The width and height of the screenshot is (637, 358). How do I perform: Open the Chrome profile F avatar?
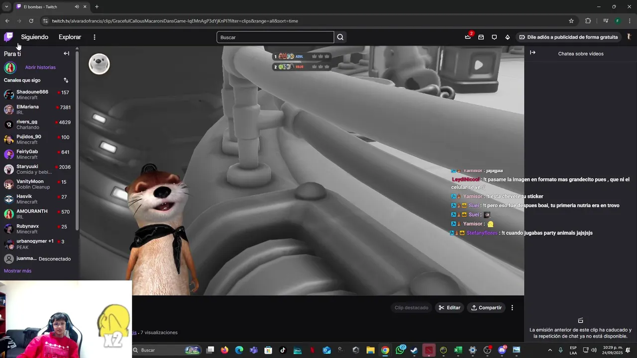coord(618,21)
